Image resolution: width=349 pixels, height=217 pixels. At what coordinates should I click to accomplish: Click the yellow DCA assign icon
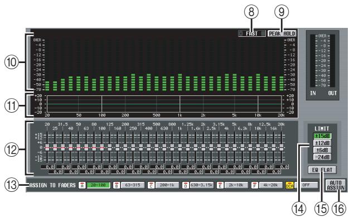coord(289,185)
